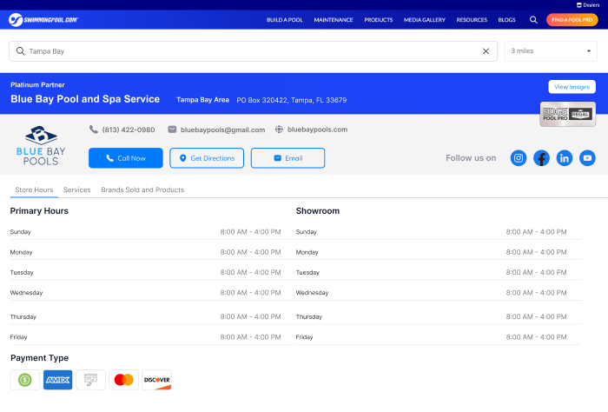Click the PO Box 320422 address text

tap(292, 100)
